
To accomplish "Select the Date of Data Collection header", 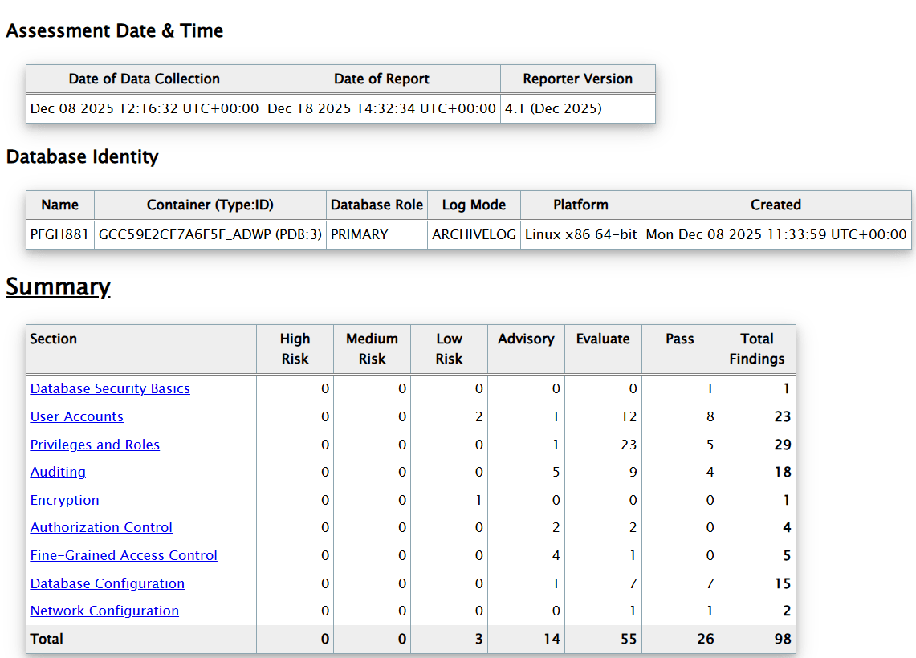I will coord(145,79).
